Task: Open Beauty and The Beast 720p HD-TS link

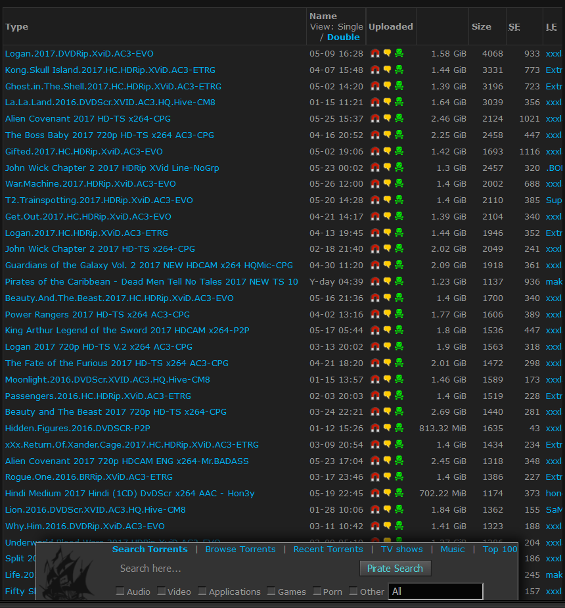Action: [116, 411]
